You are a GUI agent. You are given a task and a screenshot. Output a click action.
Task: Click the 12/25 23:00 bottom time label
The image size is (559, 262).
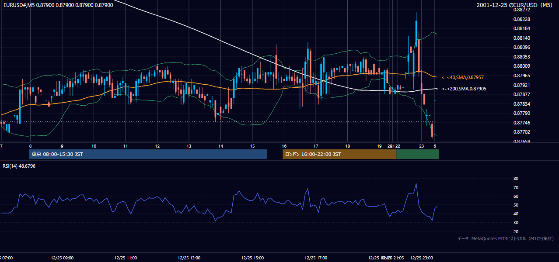[x=422, y=258]
